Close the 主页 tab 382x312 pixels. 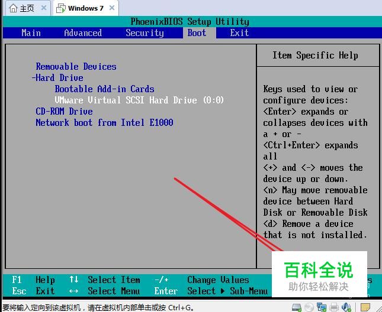(44, 8)
